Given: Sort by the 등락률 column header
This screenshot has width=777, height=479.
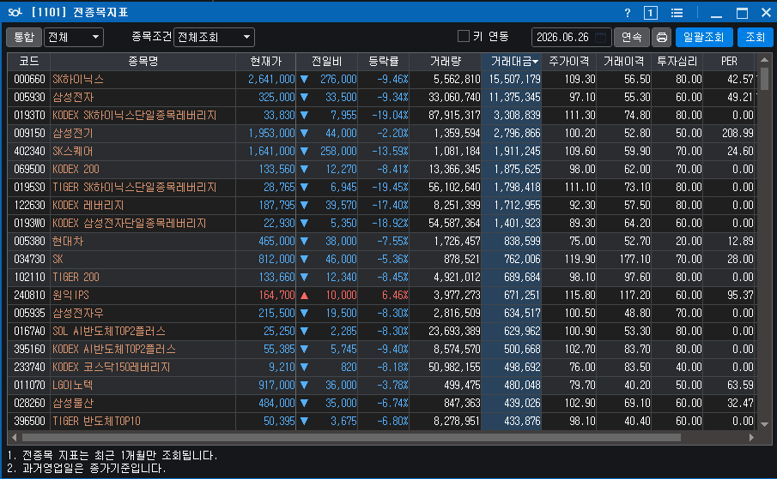Looking at the screenshot, I should pos(384,62).
